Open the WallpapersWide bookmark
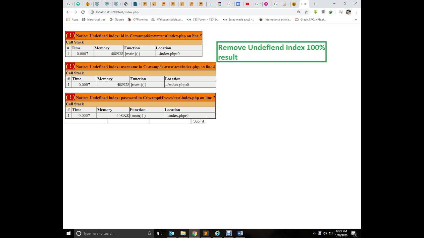 pos(167,20)
